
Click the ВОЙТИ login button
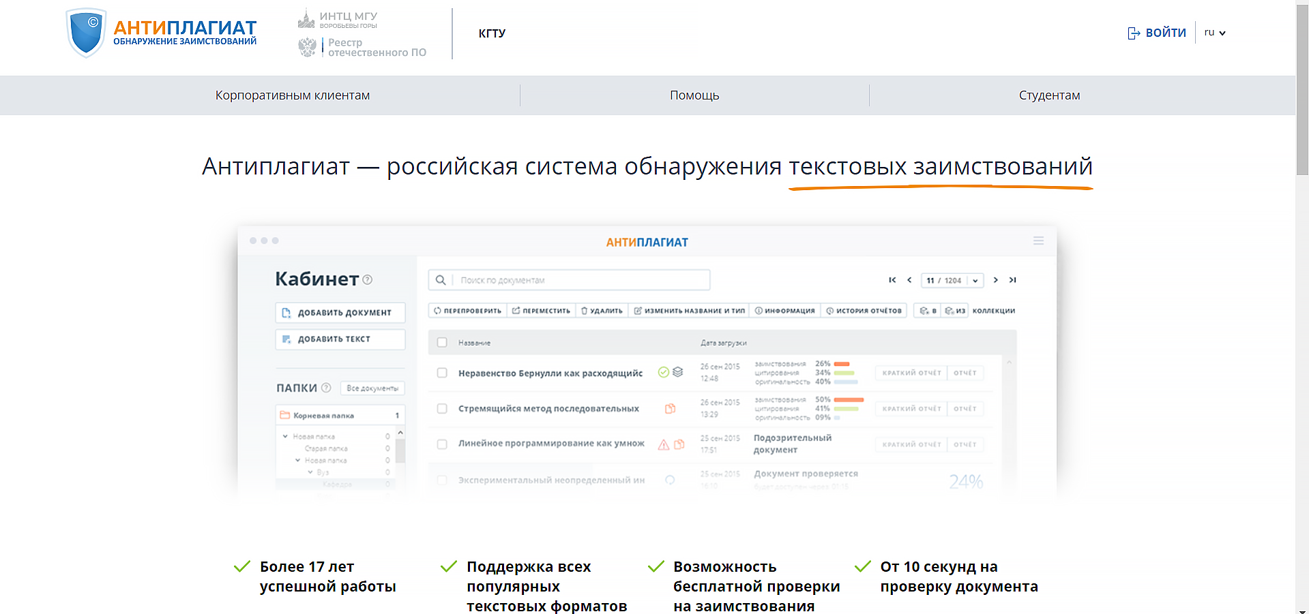click(1157, 33)
